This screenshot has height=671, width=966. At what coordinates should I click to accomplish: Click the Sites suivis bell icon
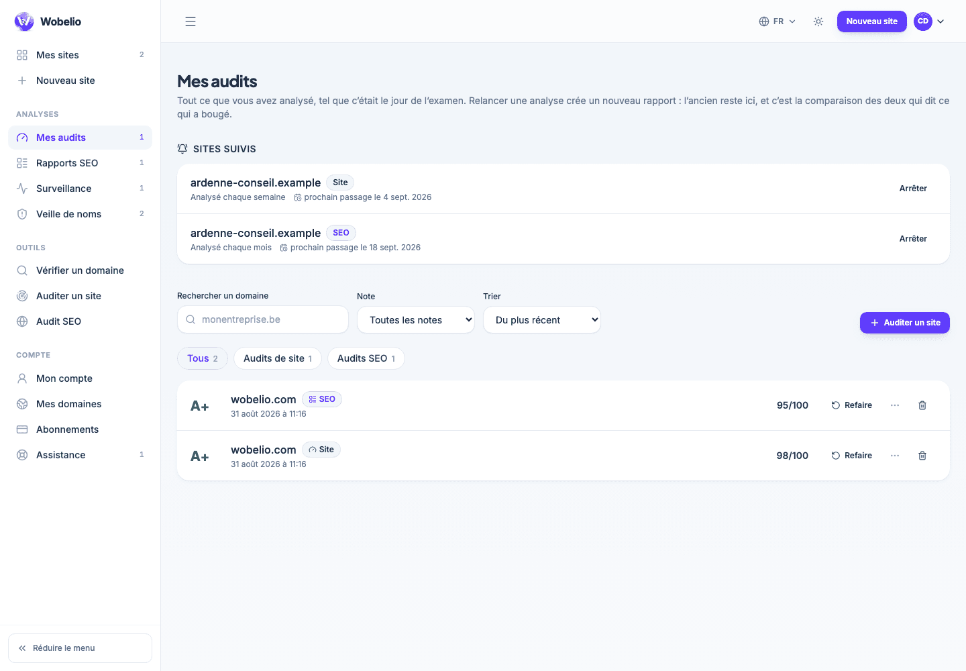182,149
